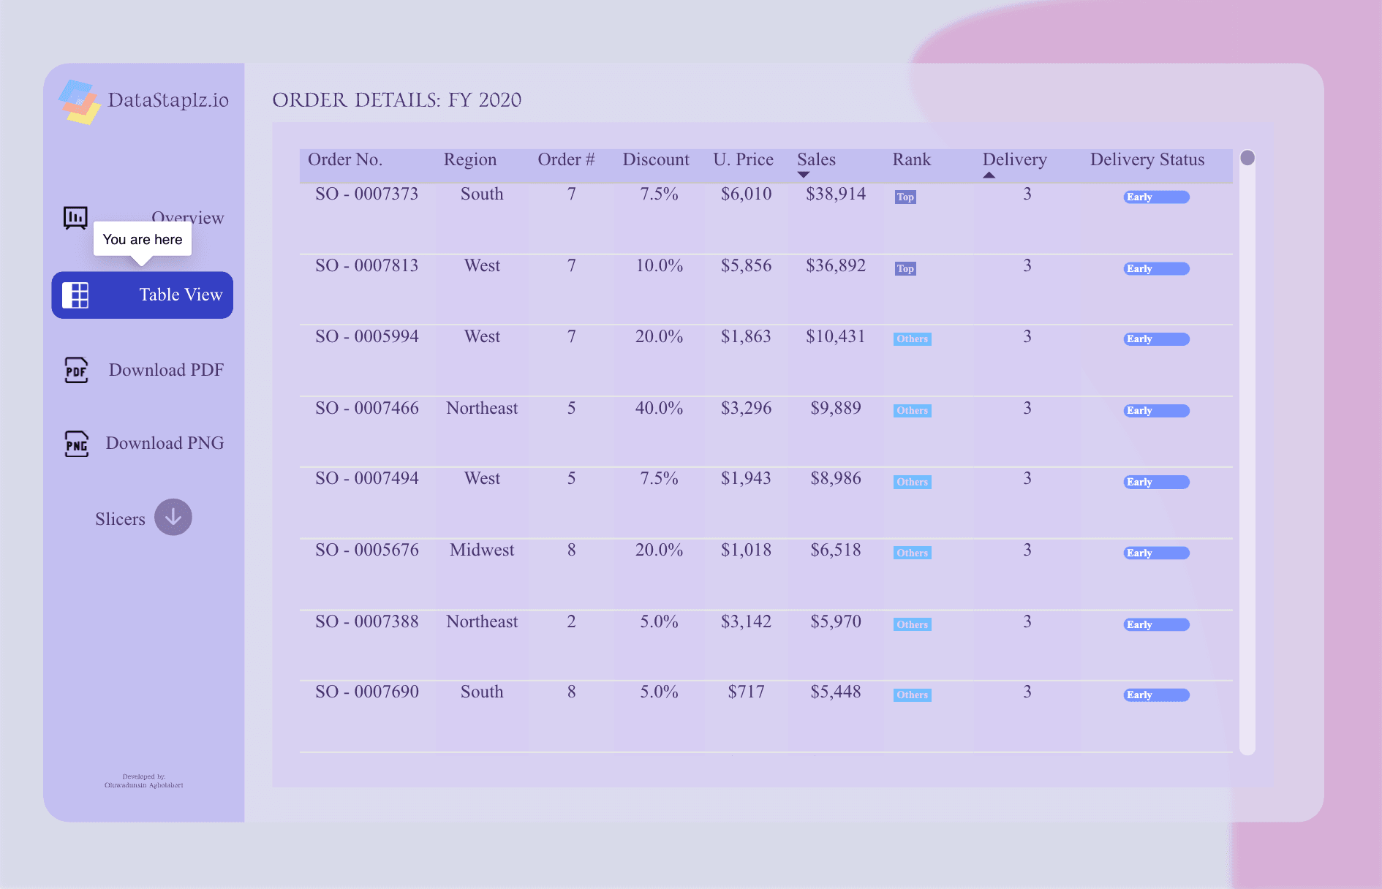This screenshot has width=1382, height=889.
Task: Click Early status bar for SO - 0007373
Action: [x=1156, y=197]
